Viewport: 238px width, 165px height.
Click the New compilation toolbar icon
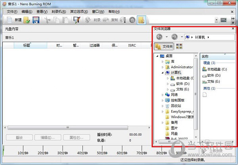pyautogui.click(x=9, y=20)
